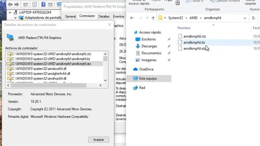Click the horizontal scroll left arrow in driver list
260x146 pixels.
click(x=8, y=86)
